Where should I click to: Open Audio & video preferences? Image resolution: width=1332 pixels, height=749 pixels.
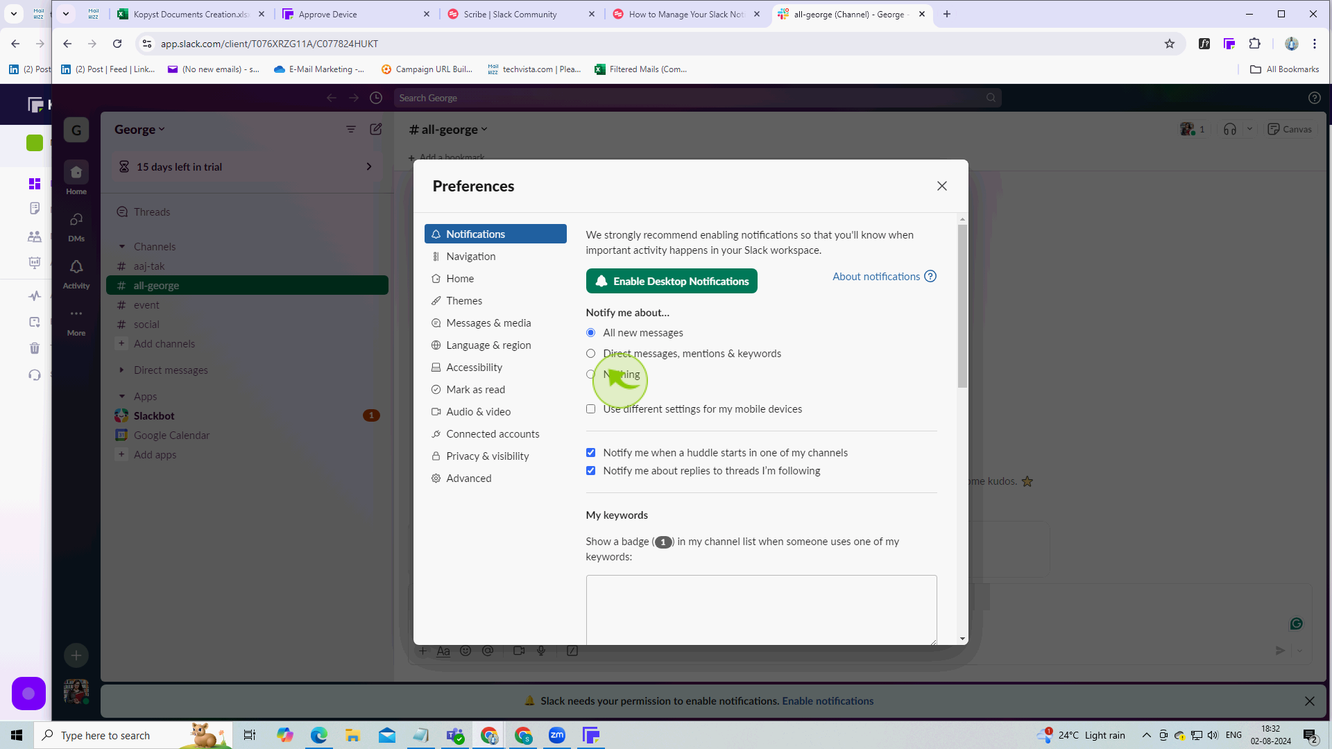click(495, 412)
